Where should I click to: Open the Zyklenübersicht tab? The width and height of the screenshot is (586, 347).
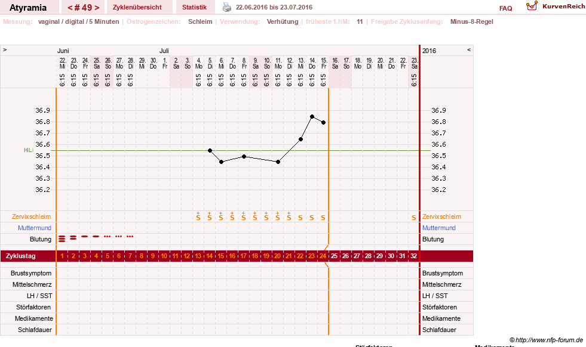[137, 7]
